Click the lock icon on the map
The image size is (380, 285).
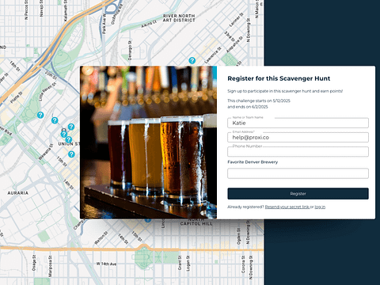coord(63,130)
